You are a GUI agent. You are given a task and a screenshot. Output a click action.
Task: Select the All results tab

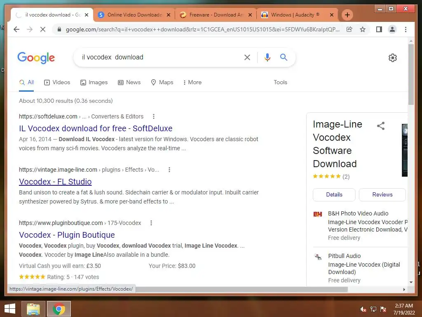[26, 83]
